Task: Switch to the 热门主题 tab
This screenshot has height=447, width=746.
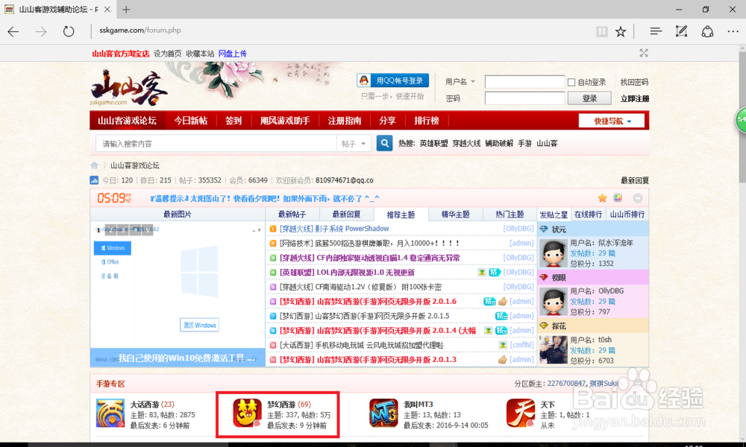Action: coord(510,215)
